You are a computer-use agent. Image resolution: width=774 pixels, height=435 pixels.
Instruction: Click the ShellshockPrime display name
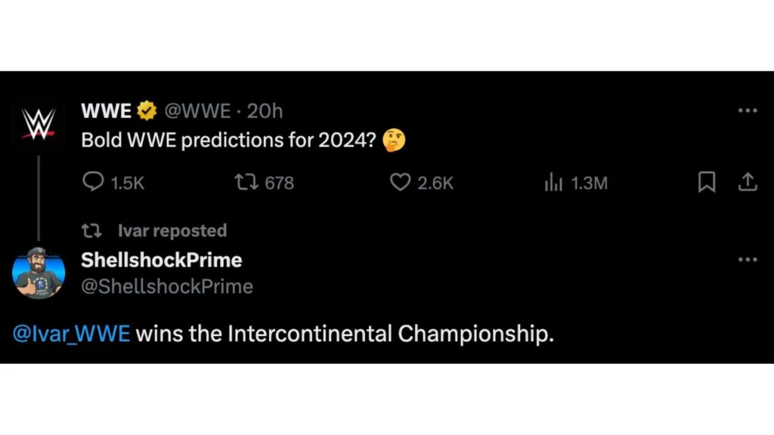(x=161, y=260)
